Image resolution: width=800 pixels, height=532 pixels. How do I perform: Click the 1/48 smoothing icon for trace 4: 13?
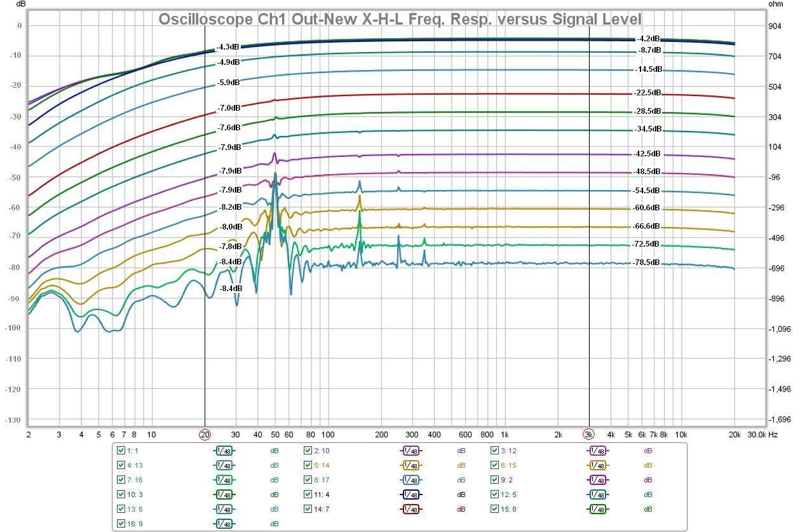pyautogui.click(x=224, y=465)
